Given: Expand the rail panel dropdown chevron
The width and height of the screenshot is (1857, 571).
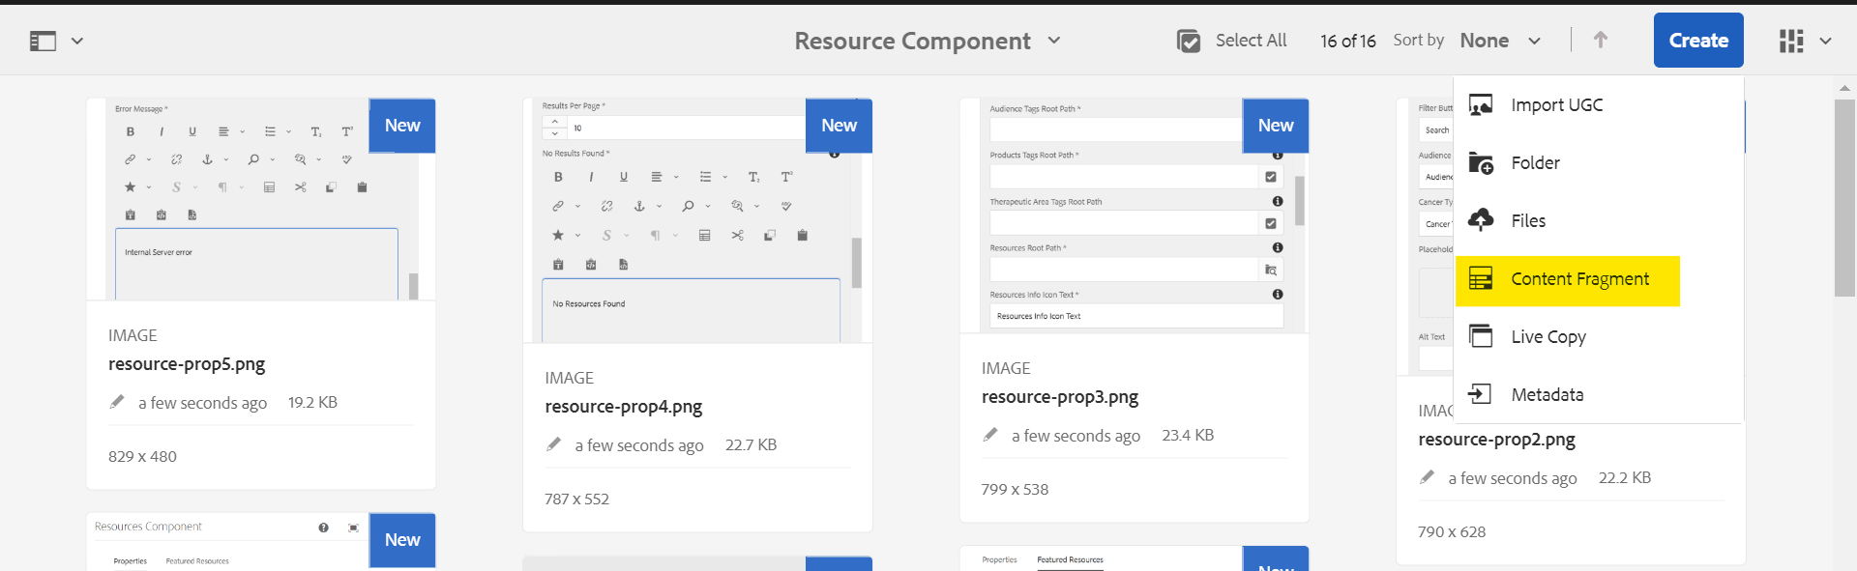Looking at the screenshot, I should pos(77,41).
